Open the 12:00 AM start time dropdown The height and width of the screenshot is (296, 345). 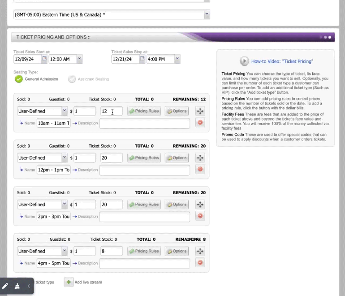tap(79, 59)
